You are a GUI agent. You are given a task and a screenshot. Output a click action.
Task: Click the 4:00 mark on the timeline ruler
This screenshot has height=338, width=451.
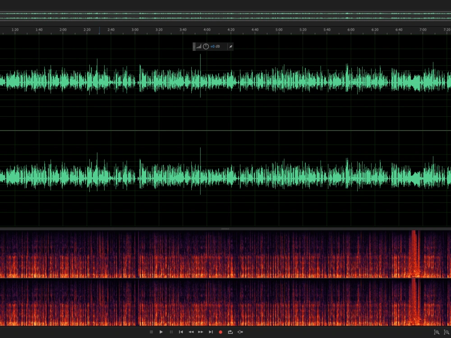click(x=207, y=30)
